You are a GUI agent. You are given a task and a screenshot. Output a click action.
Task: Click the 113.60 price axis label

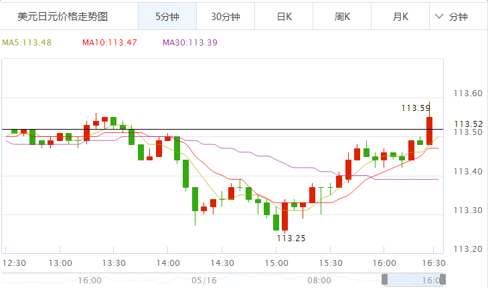(x=468, y=93)
